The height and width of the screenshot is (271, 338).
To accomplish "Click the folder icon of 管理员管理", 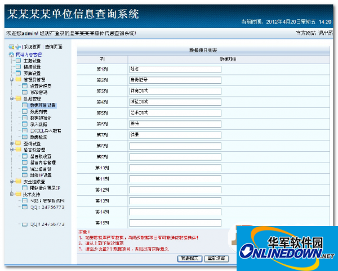I will tap(19, 79).
